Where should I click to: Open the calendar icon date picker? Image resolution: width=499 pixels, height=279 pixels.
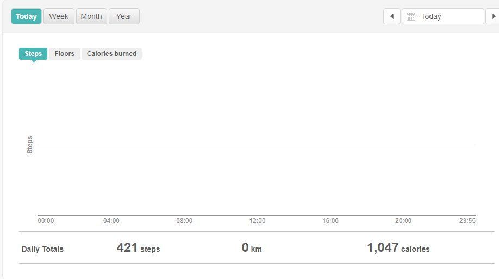pos(411,17)
